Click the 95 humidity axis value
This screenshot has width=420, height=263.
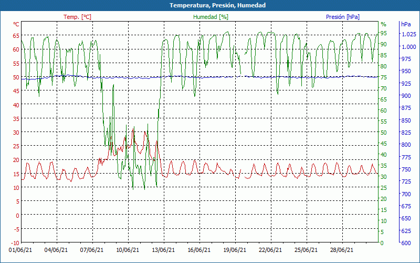pos(384,33)
